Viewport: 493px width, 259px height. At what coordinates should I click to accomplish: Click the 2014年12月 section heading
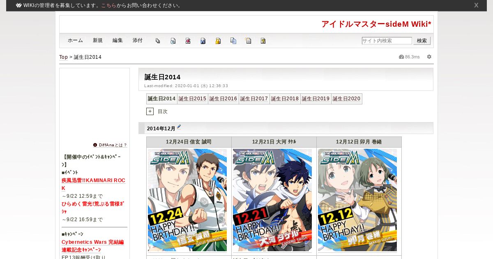[161, 128]
